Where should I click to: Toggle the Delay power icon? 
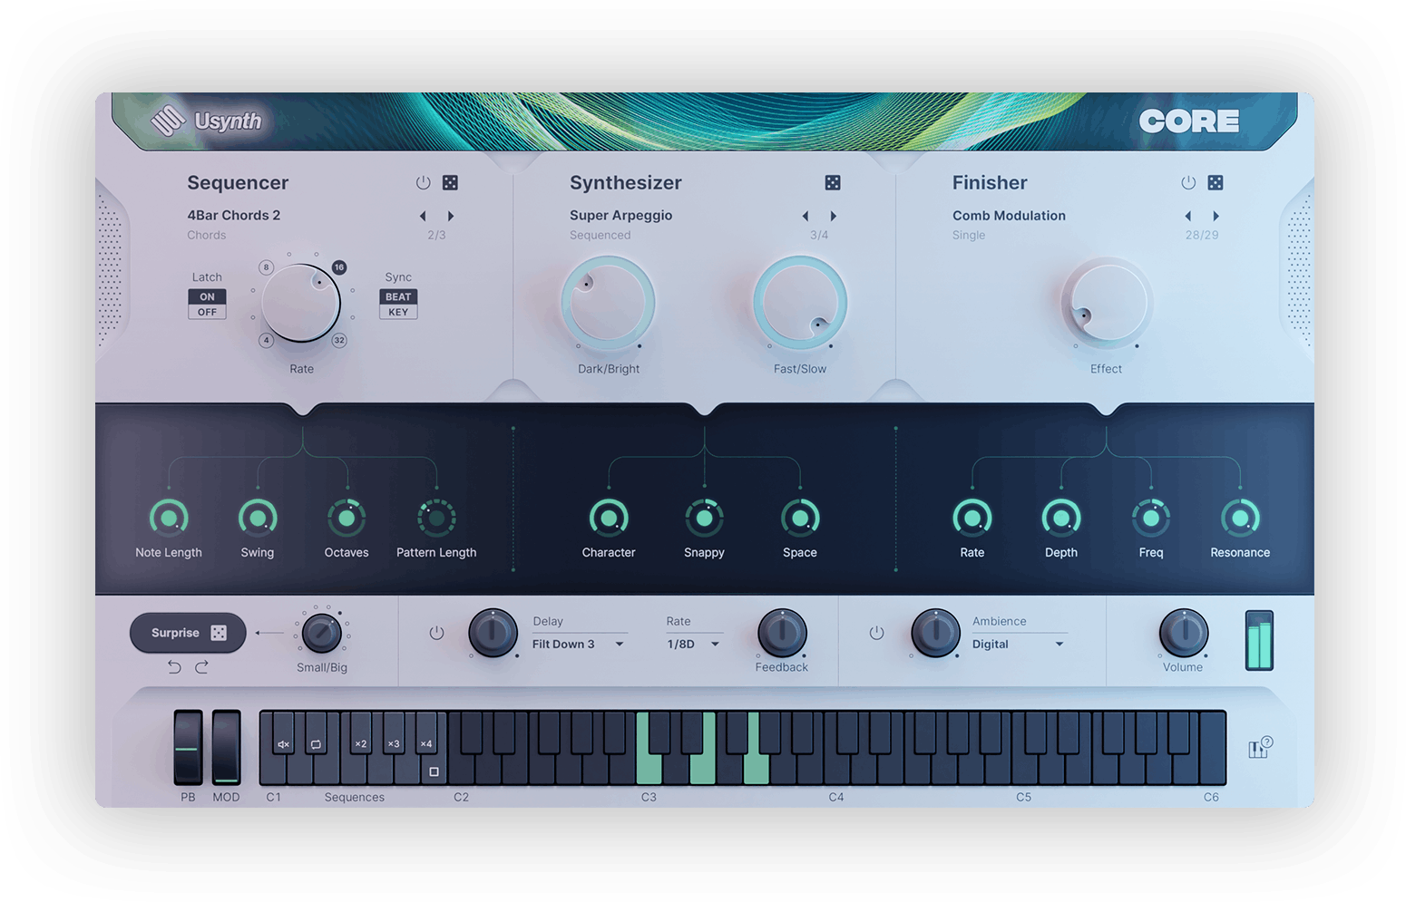436,633
